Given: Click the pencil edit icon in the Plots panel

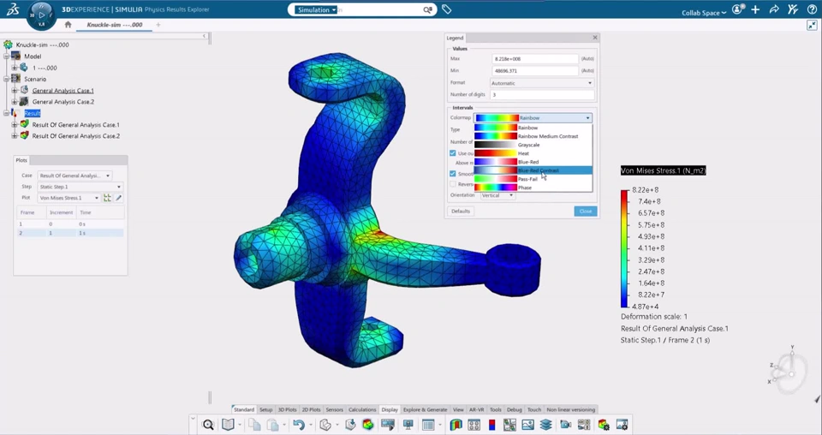Looking at the screenshot, I should (x=119, y=198).
